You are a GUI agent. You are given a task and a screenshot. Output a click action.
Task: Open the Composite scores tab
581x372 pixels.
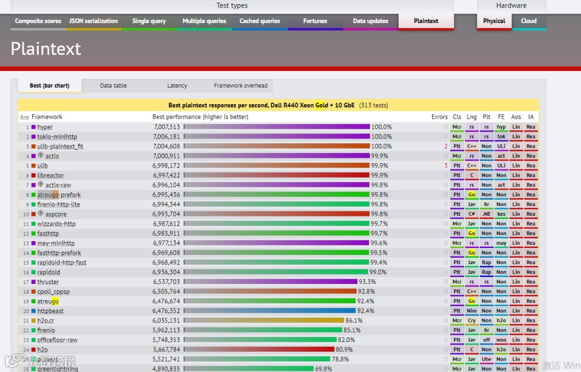click(x=38, y=21)
